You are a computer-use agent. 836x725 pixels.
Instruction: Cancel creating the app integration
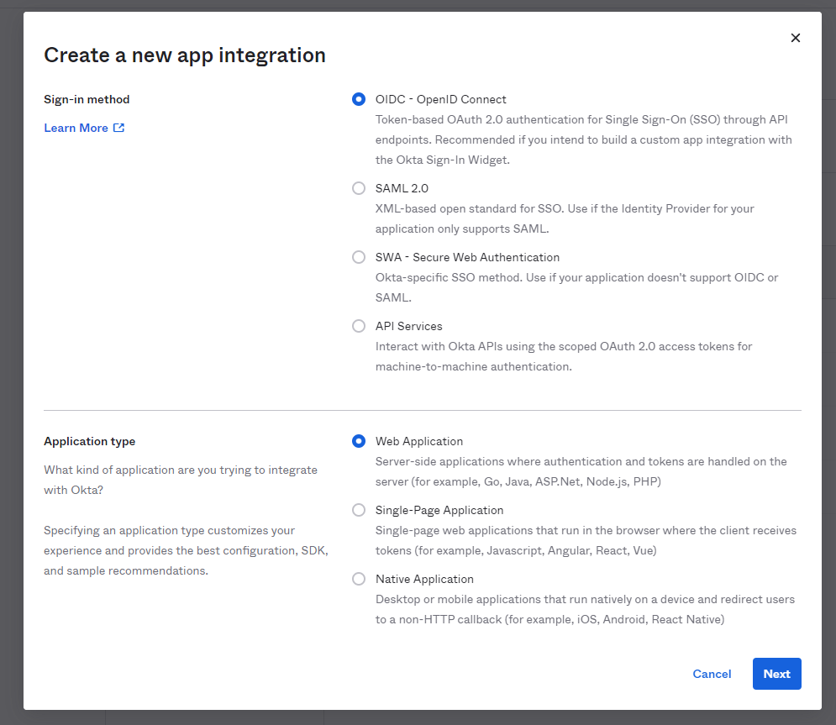[x=712, y=674]
